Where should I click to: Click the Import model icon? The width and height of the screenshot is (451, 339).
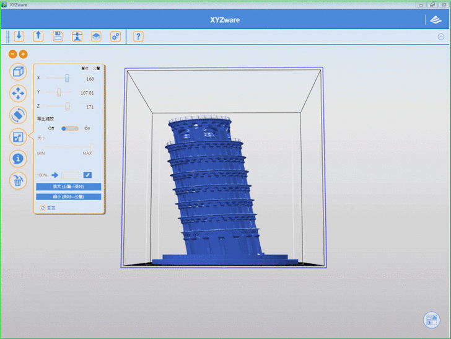coord(19,37)
